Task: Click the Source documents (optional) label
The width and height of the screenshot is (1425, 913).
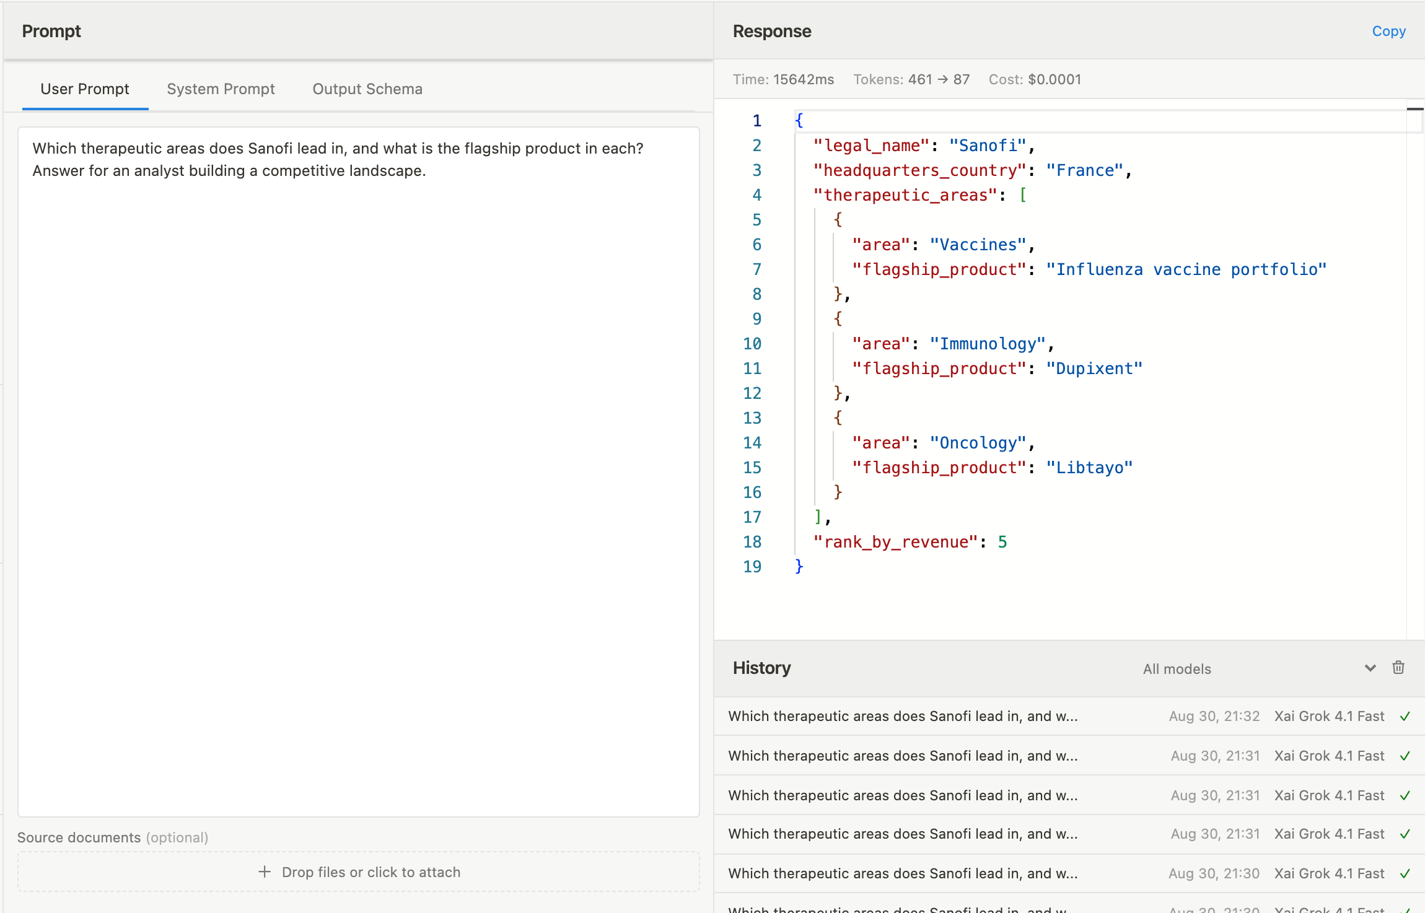Action: click(x=113, y=837)
